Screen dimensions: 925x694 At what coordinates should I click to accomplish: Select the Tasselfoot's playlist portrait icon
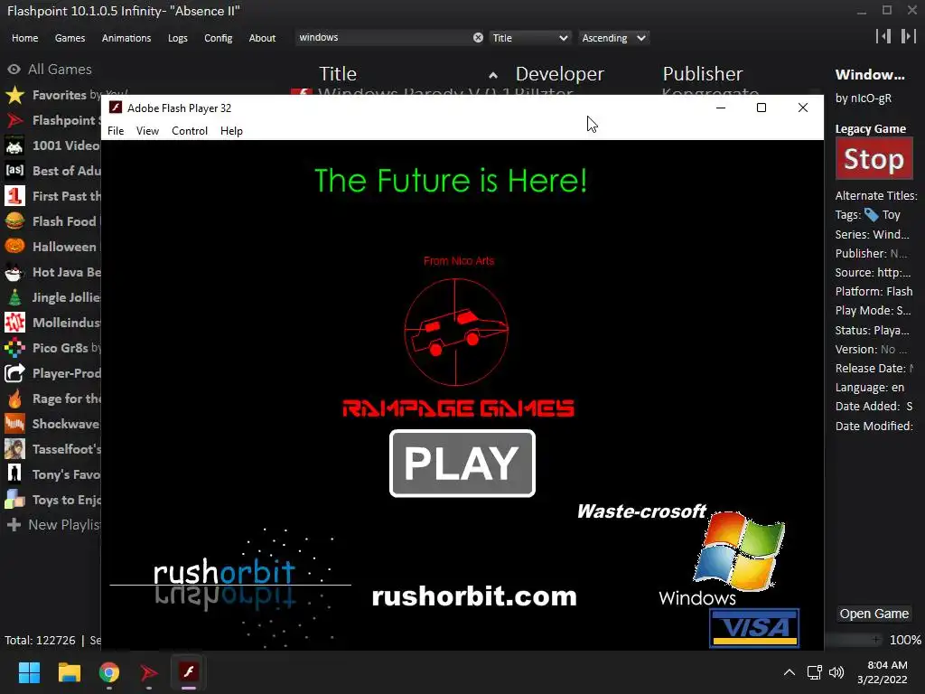pyautogui.click(x=14, y=449)
